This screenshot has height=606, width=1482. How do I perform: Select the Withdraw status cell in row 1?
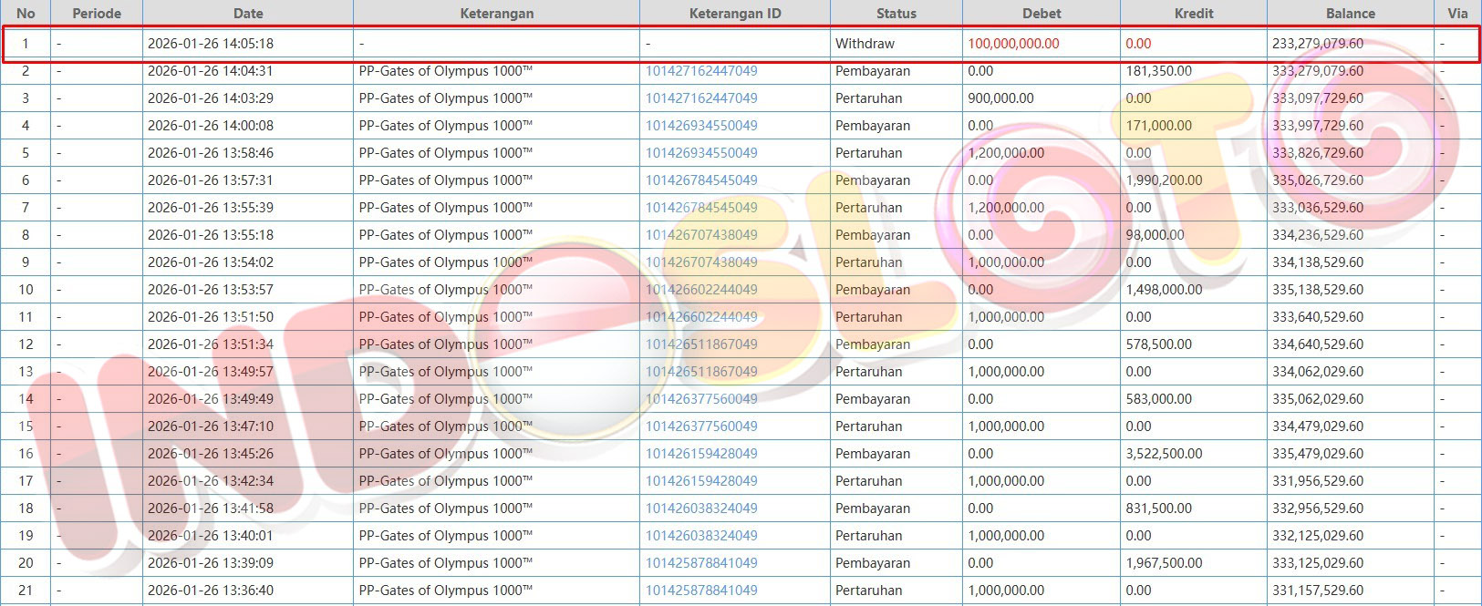[865, 44]
